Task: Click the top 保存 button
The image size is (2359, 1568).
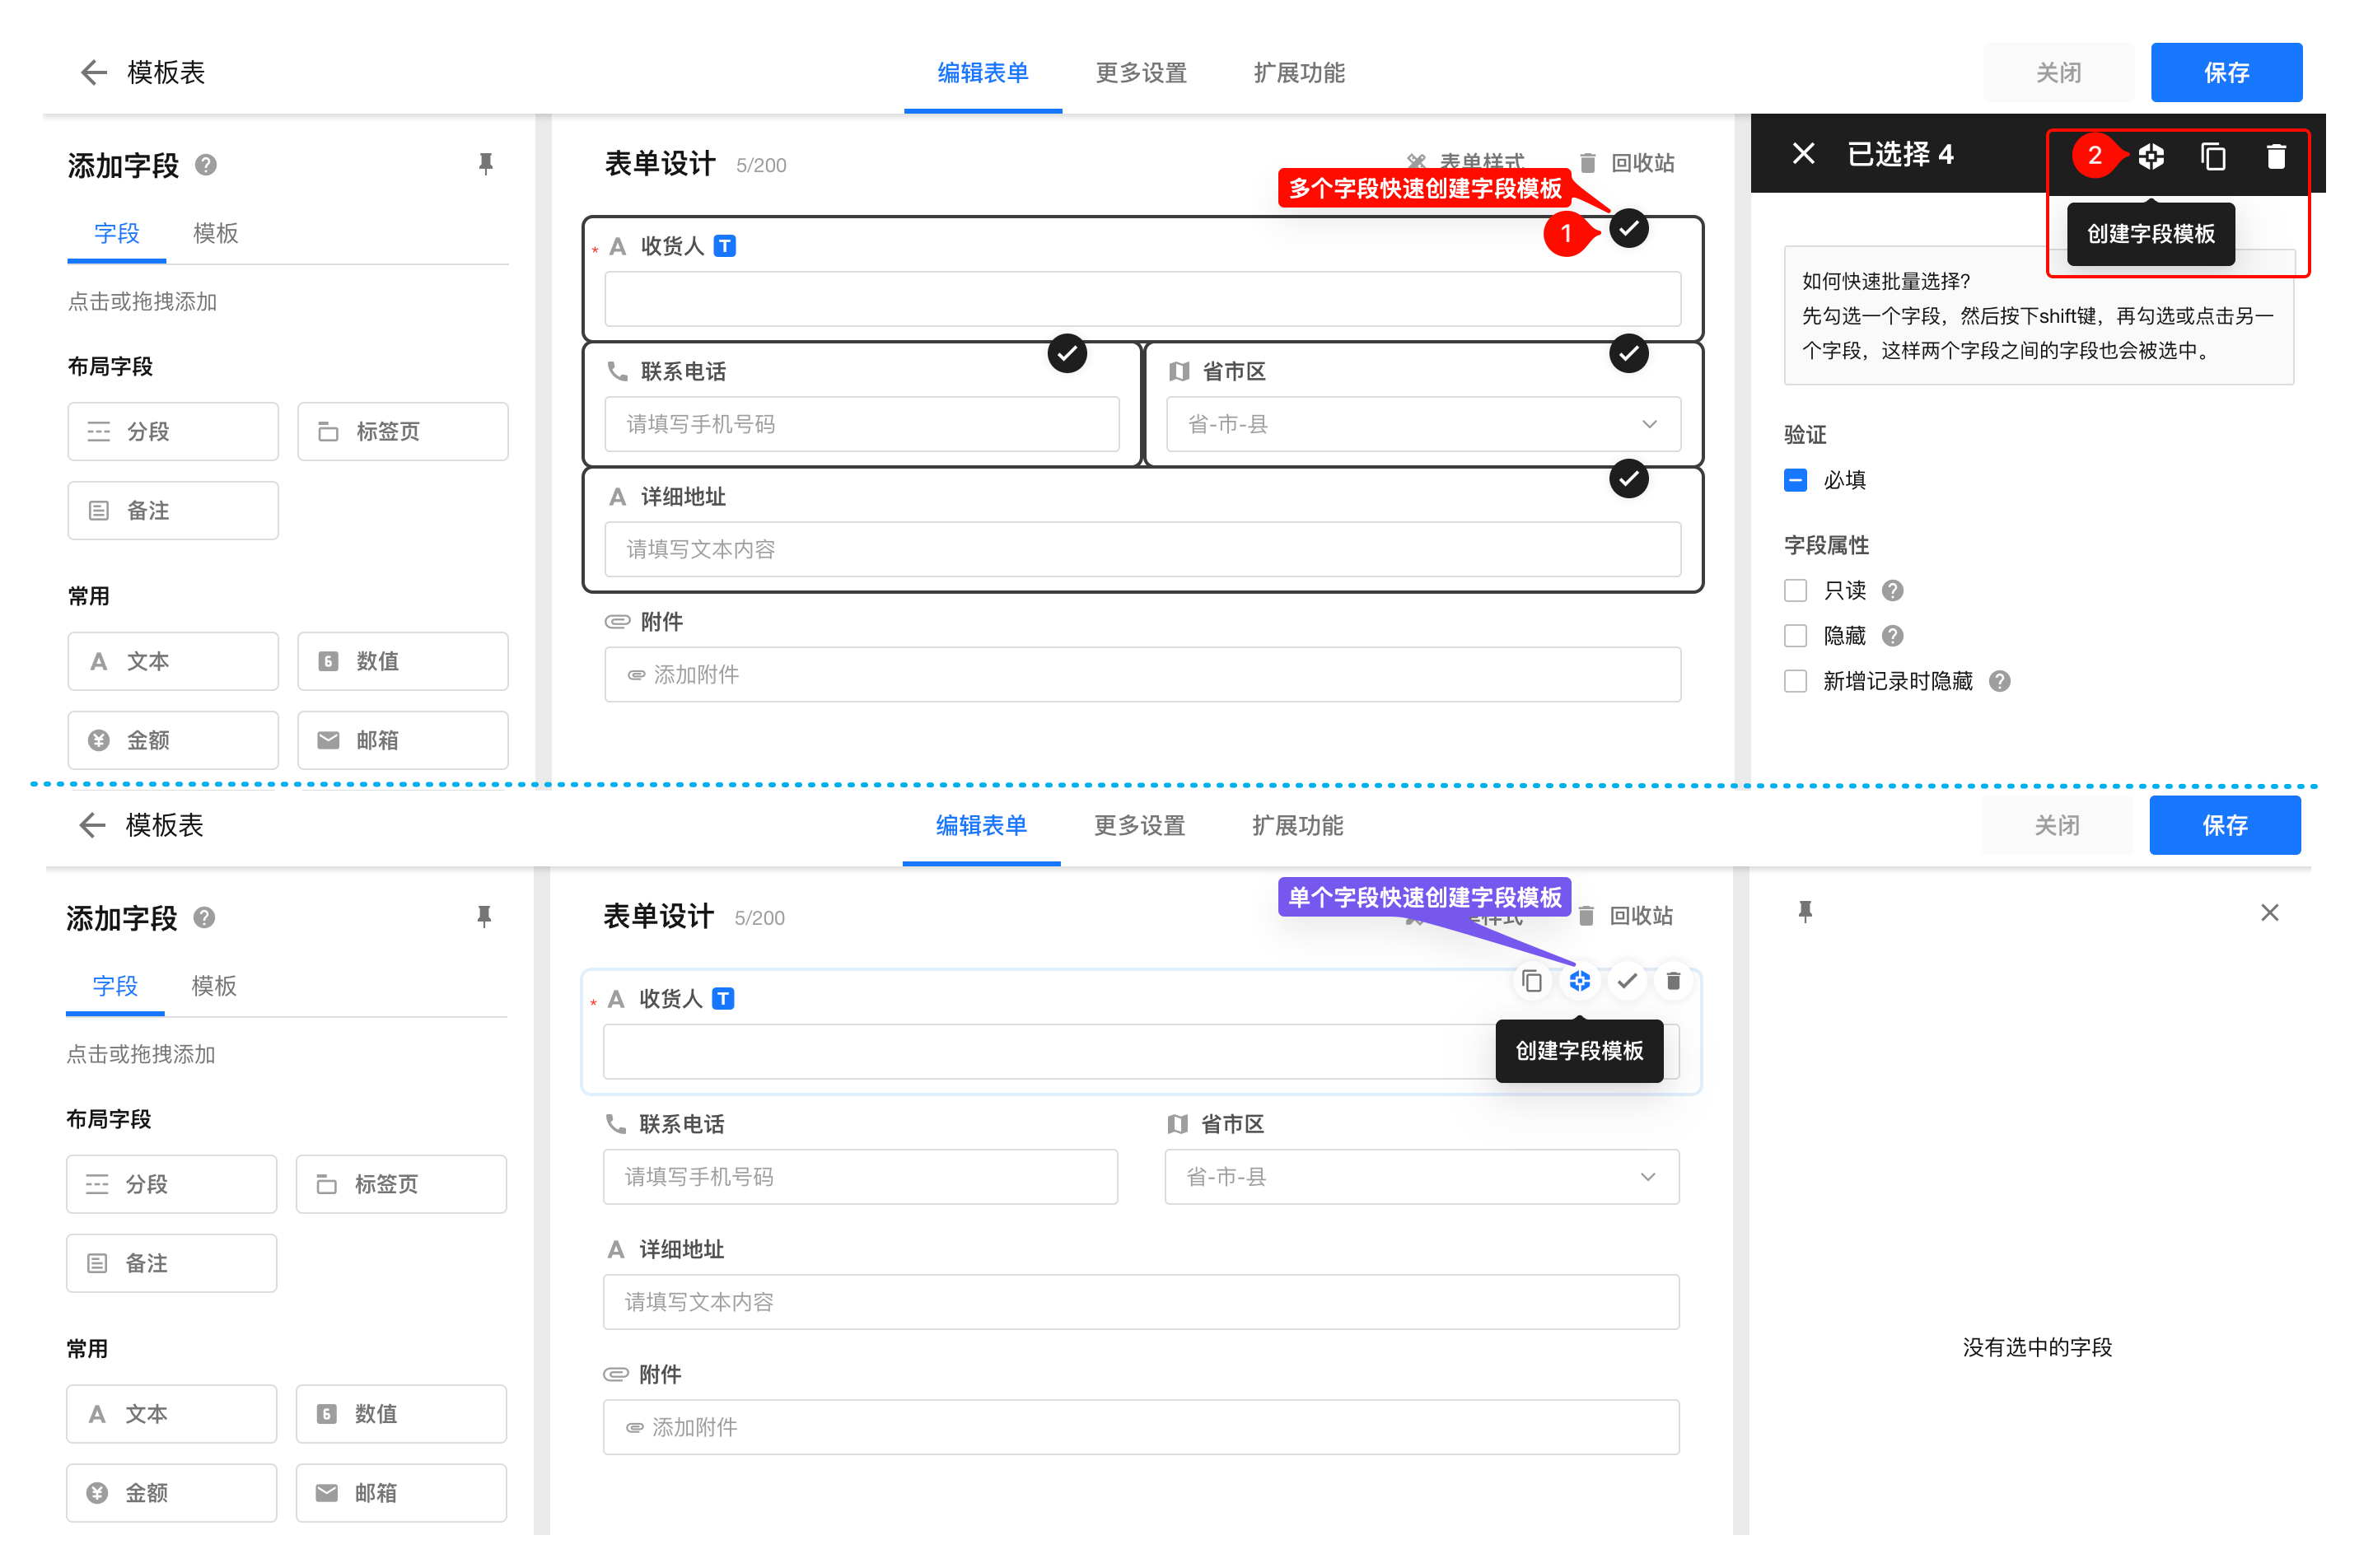Action: pos(2226,72)
